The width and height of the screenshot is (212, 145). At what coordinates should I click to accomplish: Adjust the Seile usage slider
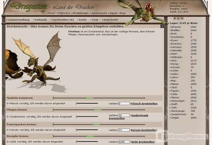[87, 141]
